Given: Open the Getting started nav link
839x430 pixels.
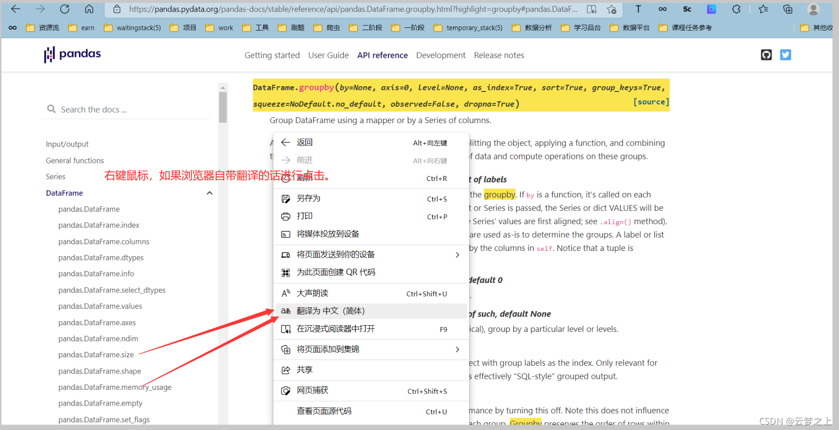Looking at the screenshot, I should (272, 55).
